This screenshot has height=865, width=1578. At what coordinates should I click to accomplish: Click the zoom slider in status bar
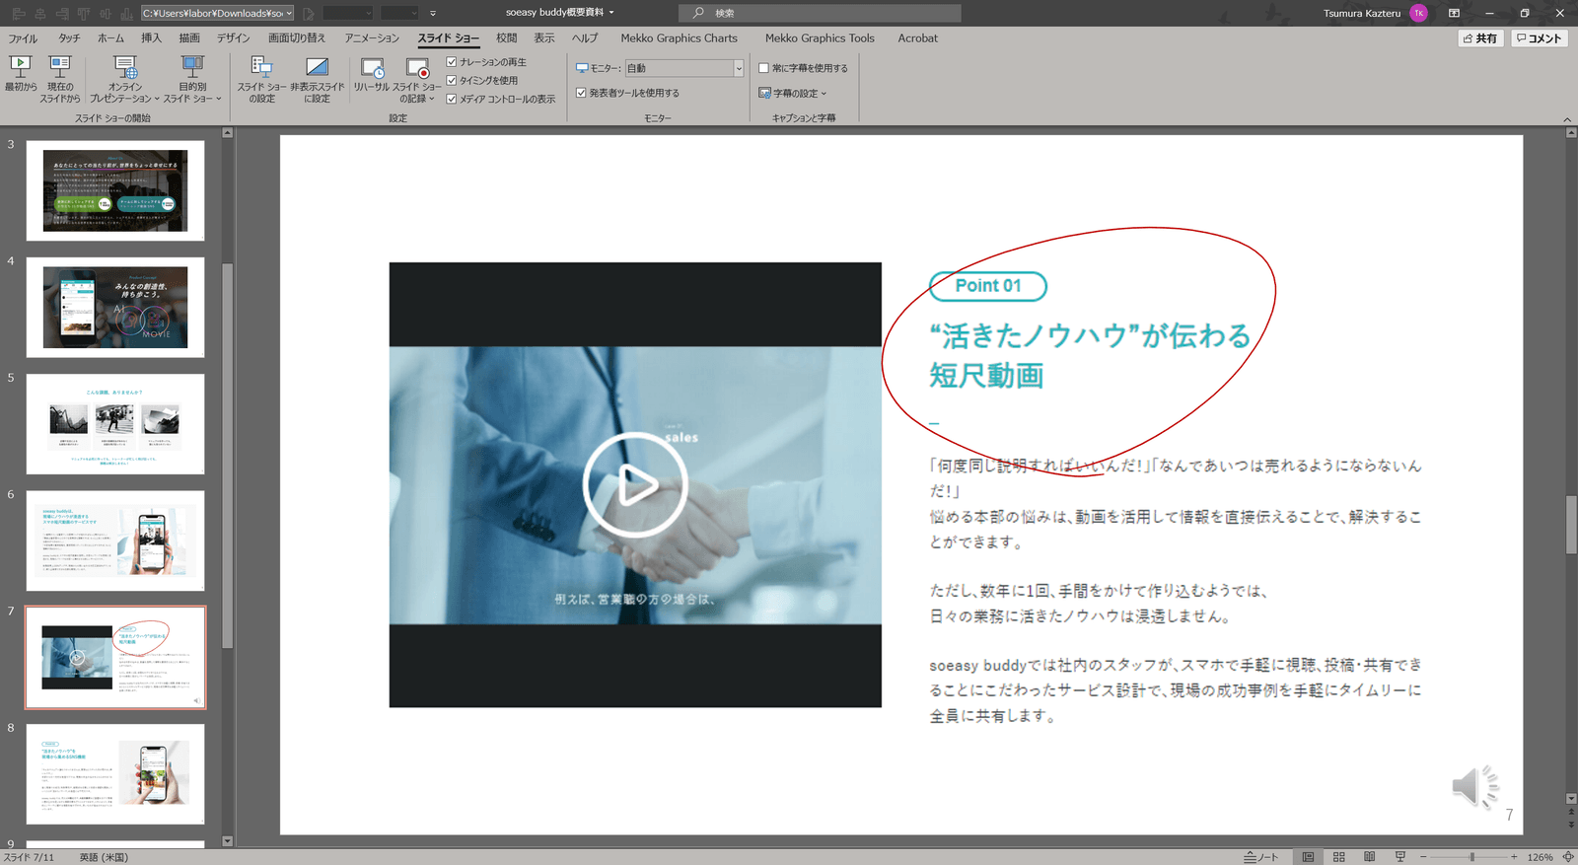click(x=1471, y=857)
